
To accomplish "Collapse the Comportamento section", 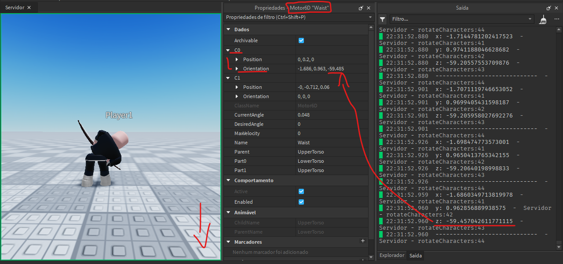I will tap(228, 180).
